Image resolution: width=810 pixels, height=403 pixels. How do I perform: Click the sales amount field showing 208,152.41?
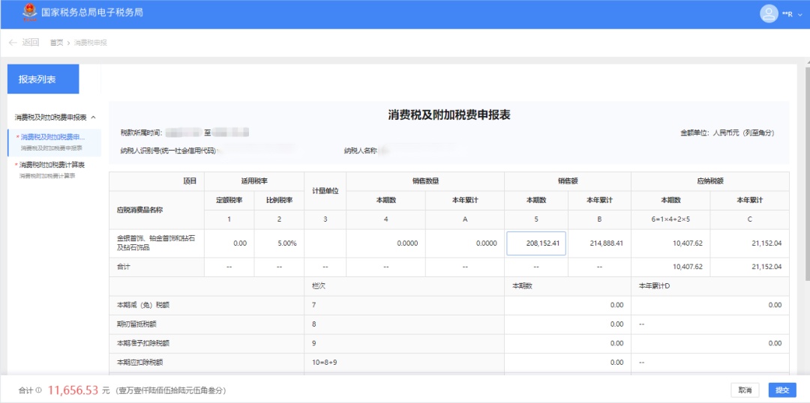(535, 243)
